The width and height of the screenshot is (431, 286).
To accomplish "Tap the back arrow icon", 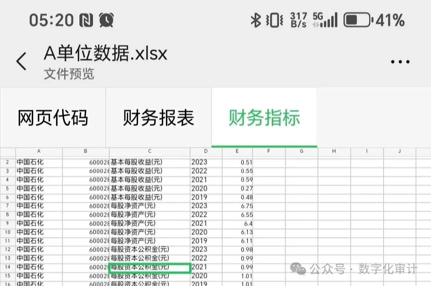I will tap(22, 61).
